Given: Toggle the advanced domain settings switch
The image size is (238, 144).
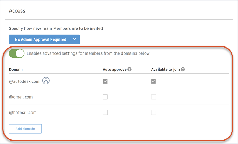Looking at the screenshot, I should pos(17,53).
